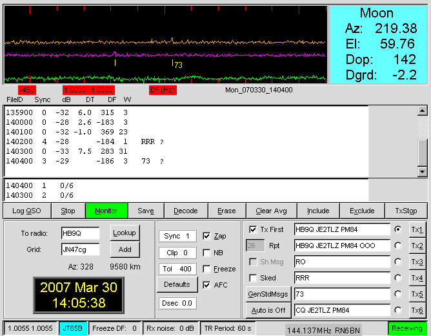Click the Lookup button beside To radio
This screenshot has width=431, height=336.
pyautogui.click(x=125, y=233)
